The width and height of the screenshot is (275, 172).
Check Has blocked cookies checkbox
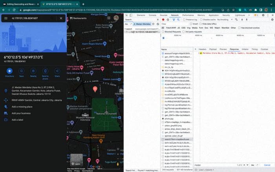[239, 28]
